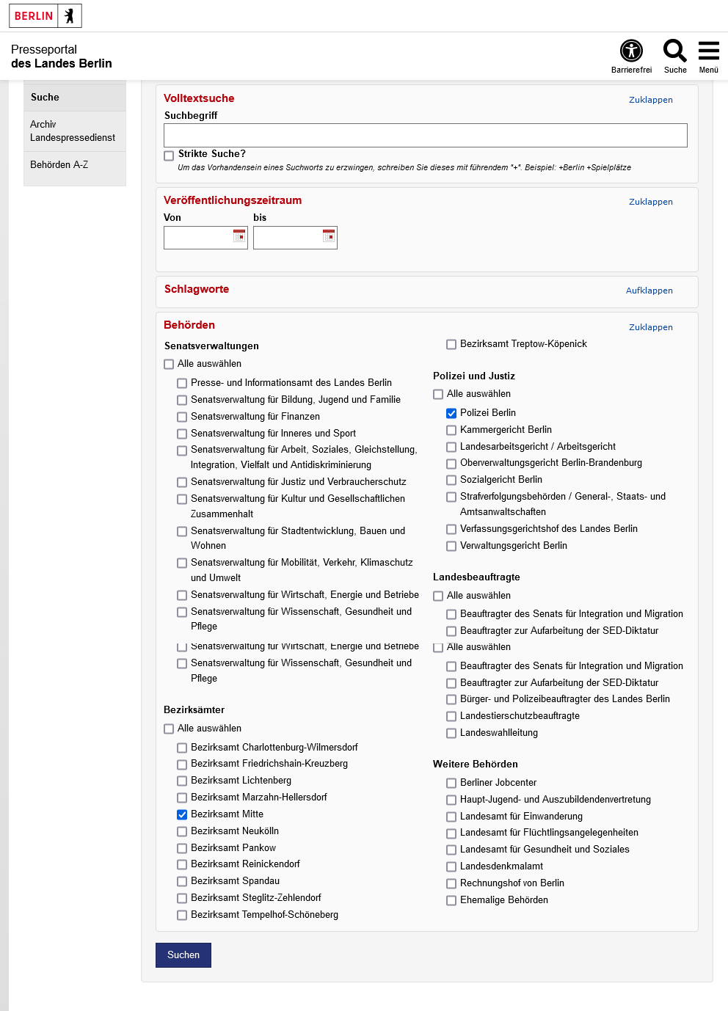Check Alle auswählen under Bezirksämter
Screen dimensions: 728x1011
[169, 729]
